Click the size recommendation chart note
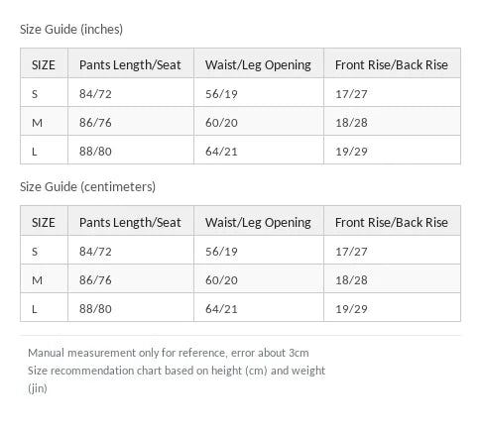The width and height of the screenshot is (480, 428). (177, 379)
